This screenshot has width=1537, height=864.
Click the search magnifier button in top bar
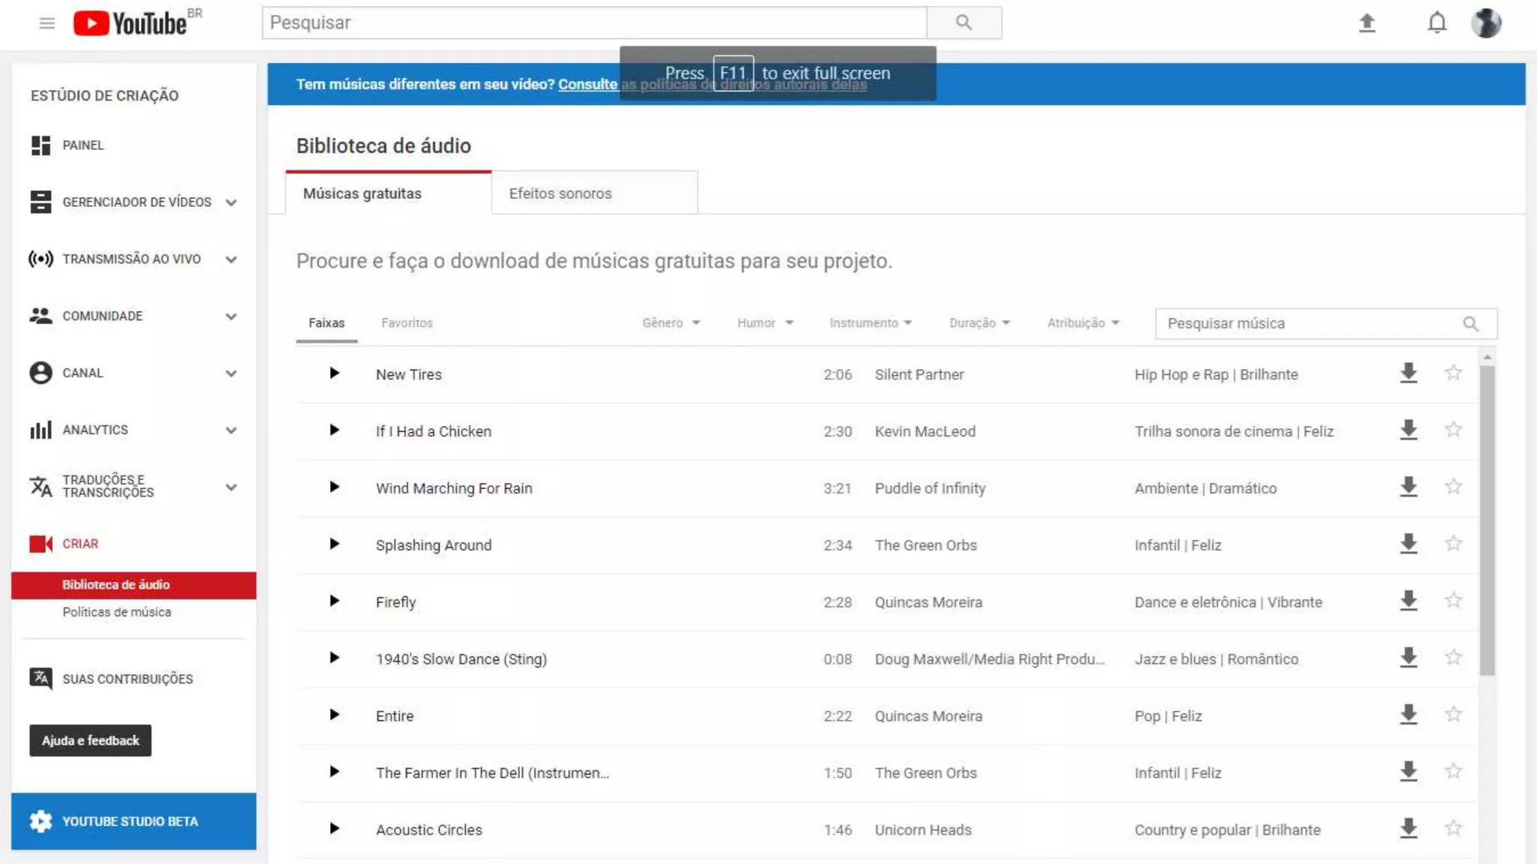click(964, 23)
